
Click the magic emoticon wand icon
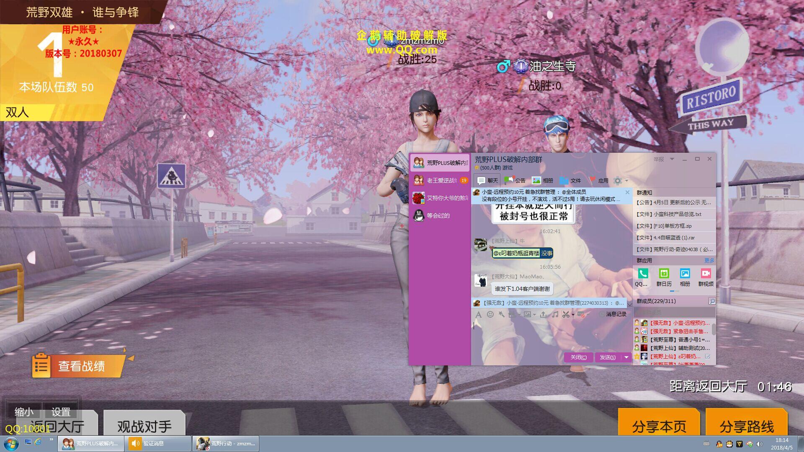pyautogui.click(x=501, y=314)
